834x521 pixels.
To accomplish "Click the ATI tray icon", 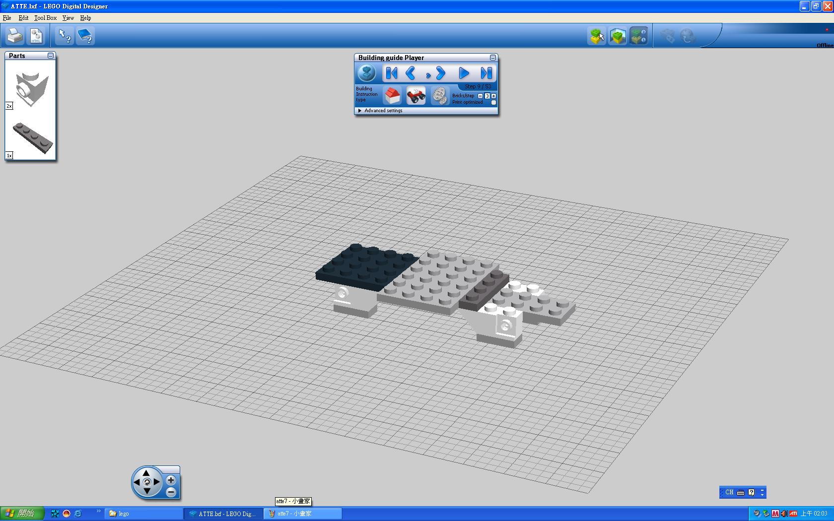I will pyautogui.click(x=793, y=514).
